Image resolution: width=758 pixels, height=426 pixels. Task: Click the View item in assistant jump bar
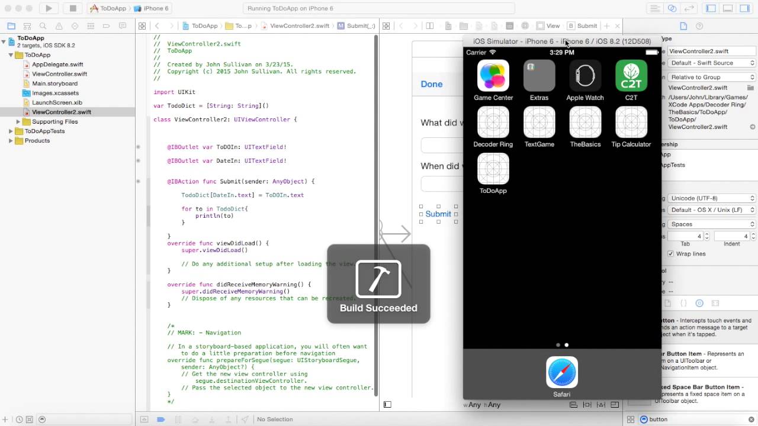[x=548, y=26]
